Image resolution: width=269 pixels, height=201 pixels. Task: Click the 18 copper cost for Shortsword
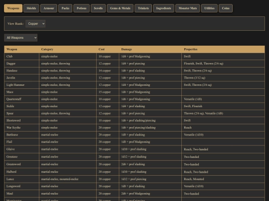105,121
